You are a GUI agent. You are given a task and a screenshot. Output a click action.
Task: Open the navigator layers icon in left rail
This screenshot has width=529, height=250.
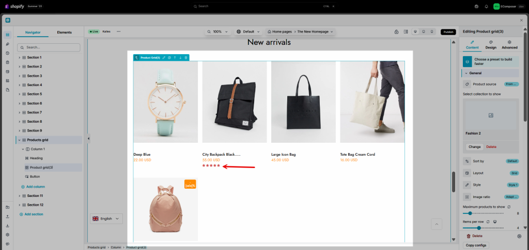coord(7,35)
